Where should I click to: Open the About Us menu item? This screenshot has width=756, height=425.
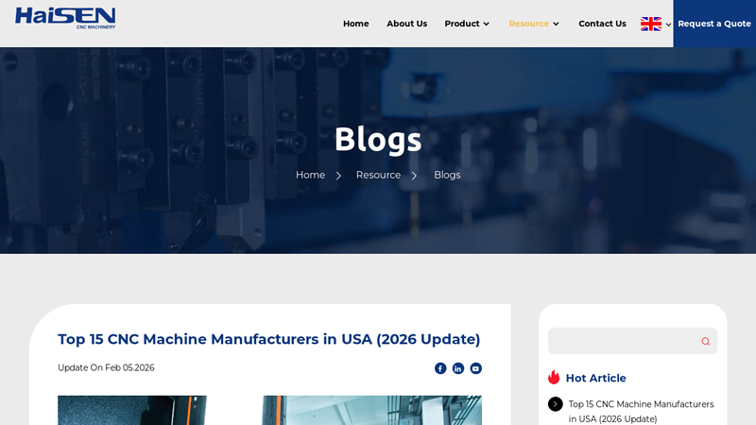click(406, 24)
